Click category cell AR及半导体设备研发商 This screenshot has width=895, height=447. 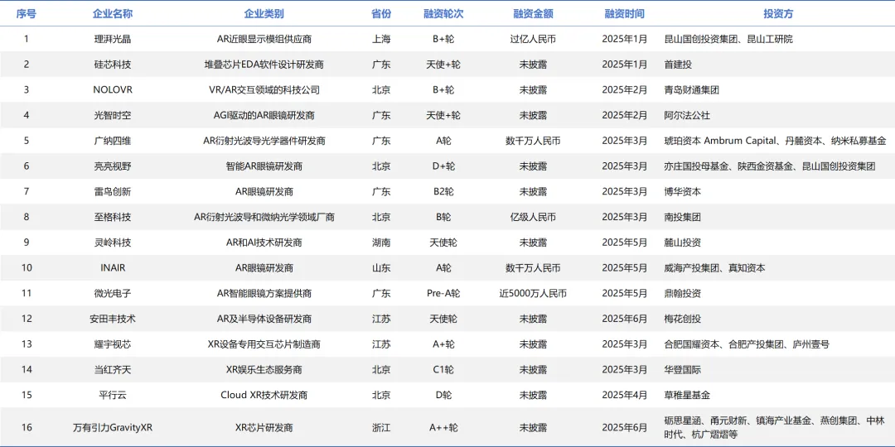264,319
